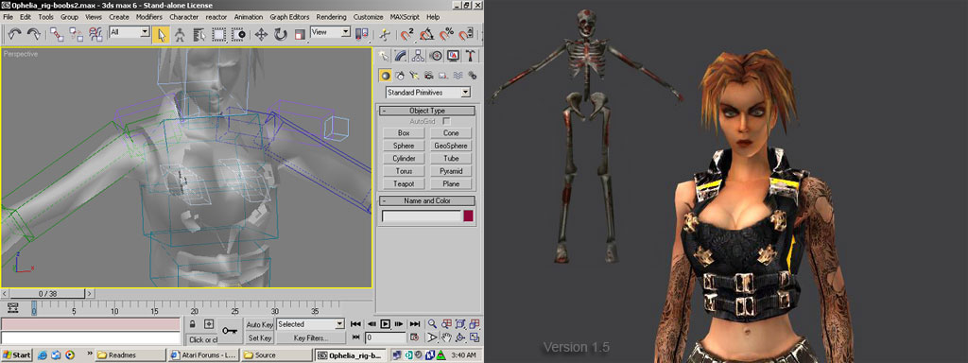Activate Bind to Space Warp tool
This screenshot has height=363, width=968.
pyautogui.click(x=95, y=35)
